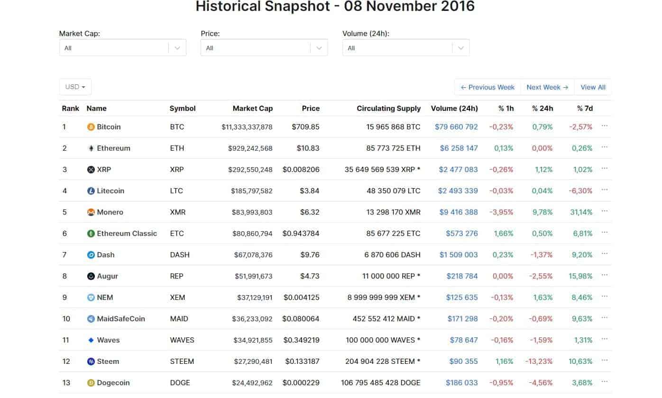Select the Monero logo icon
Image resolution: width=662 pixels, height=398 pixels.
pos(90,212)
